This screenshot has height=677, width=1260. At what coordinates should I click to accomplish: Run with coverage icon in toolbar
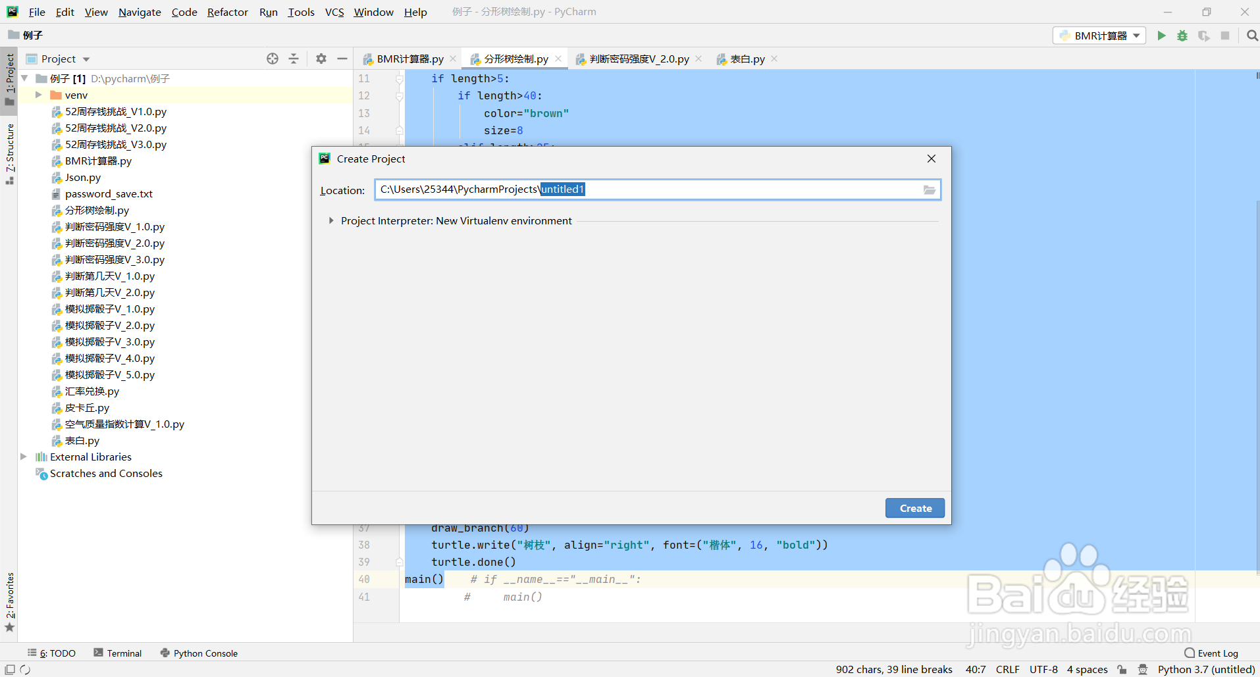click(x=1204, y=36)
